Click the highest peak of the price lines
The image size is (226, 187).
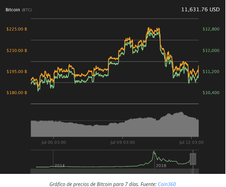coord(149,29)
